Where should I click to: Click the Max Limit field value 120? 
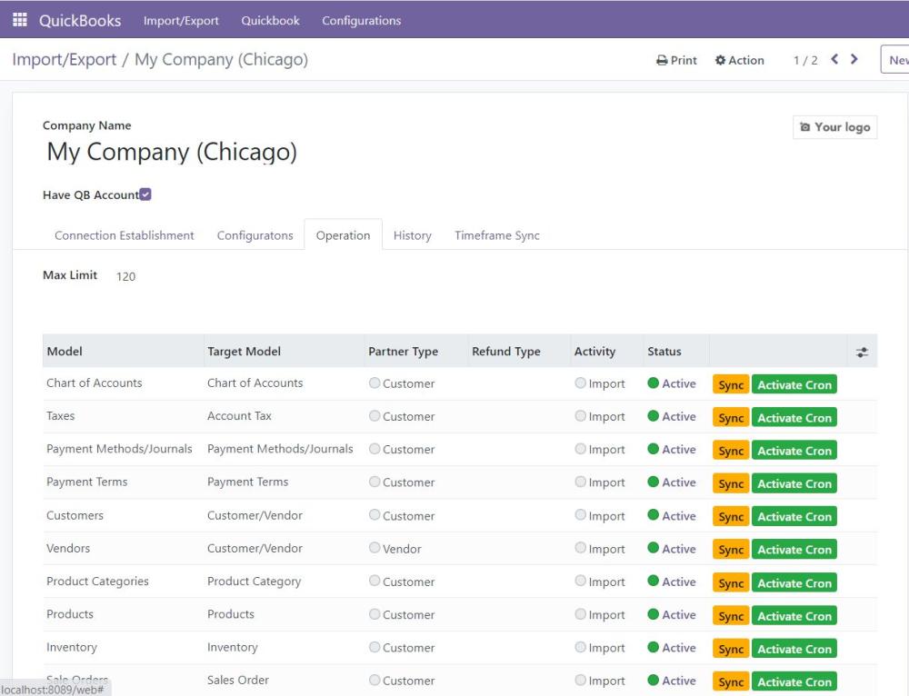click(x=125, y=276)
